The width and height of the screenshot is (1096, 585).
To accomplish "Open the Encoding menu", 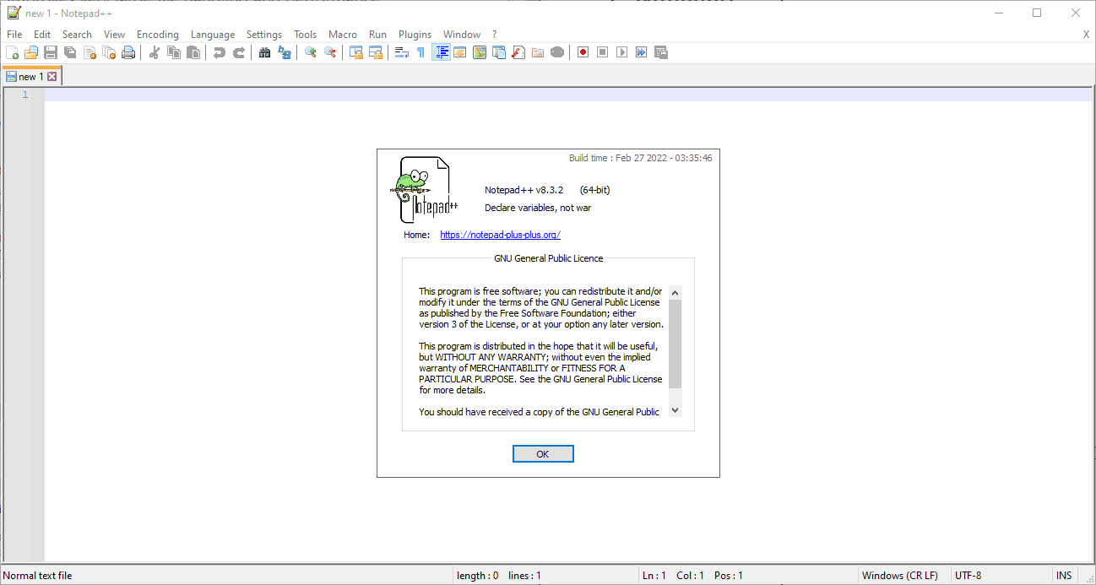I will coord(157,34).
